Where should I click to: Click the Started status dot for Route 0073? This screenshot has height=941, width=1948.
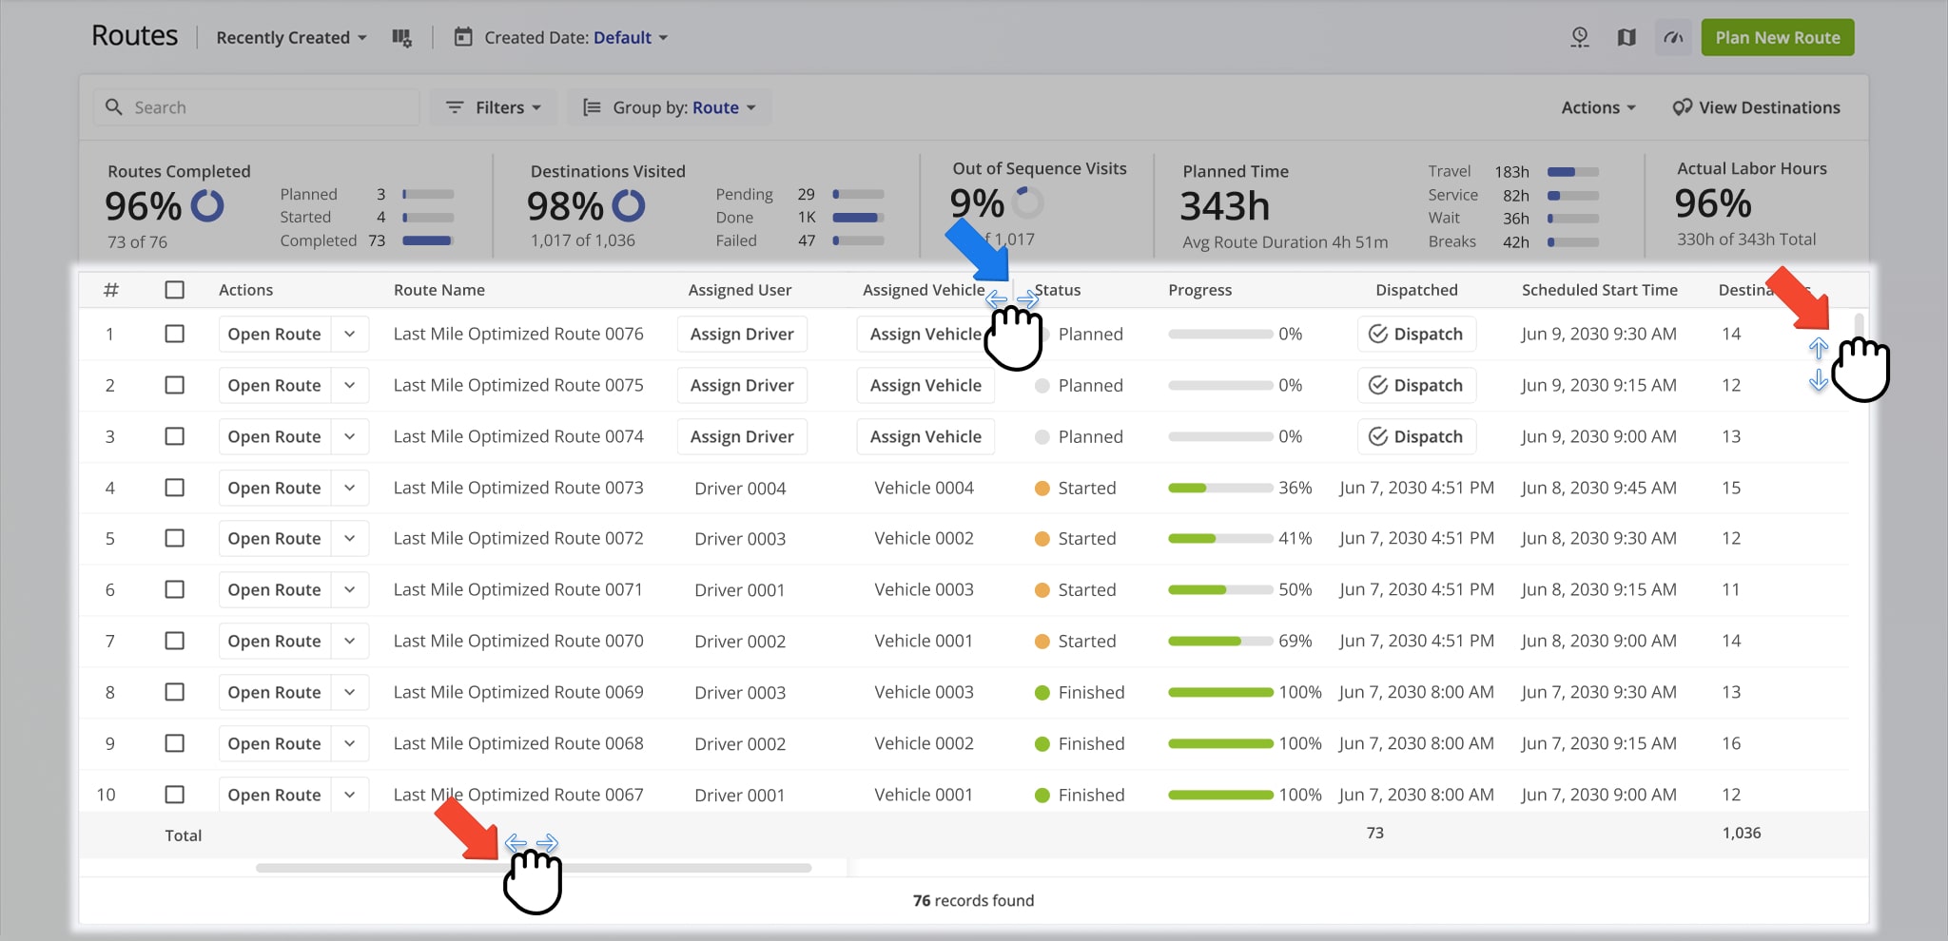[1042, 488]
